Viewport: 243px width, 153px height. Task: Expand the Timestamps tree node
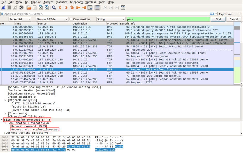5,113
